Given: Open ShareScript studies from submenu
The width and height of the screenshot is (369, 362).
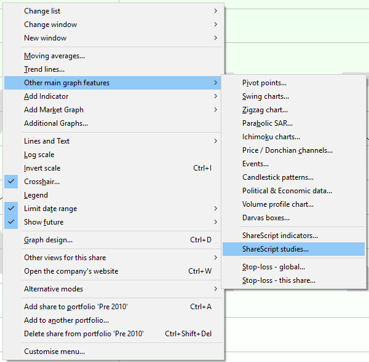Looking at the screenshot, I should point(276,249).
